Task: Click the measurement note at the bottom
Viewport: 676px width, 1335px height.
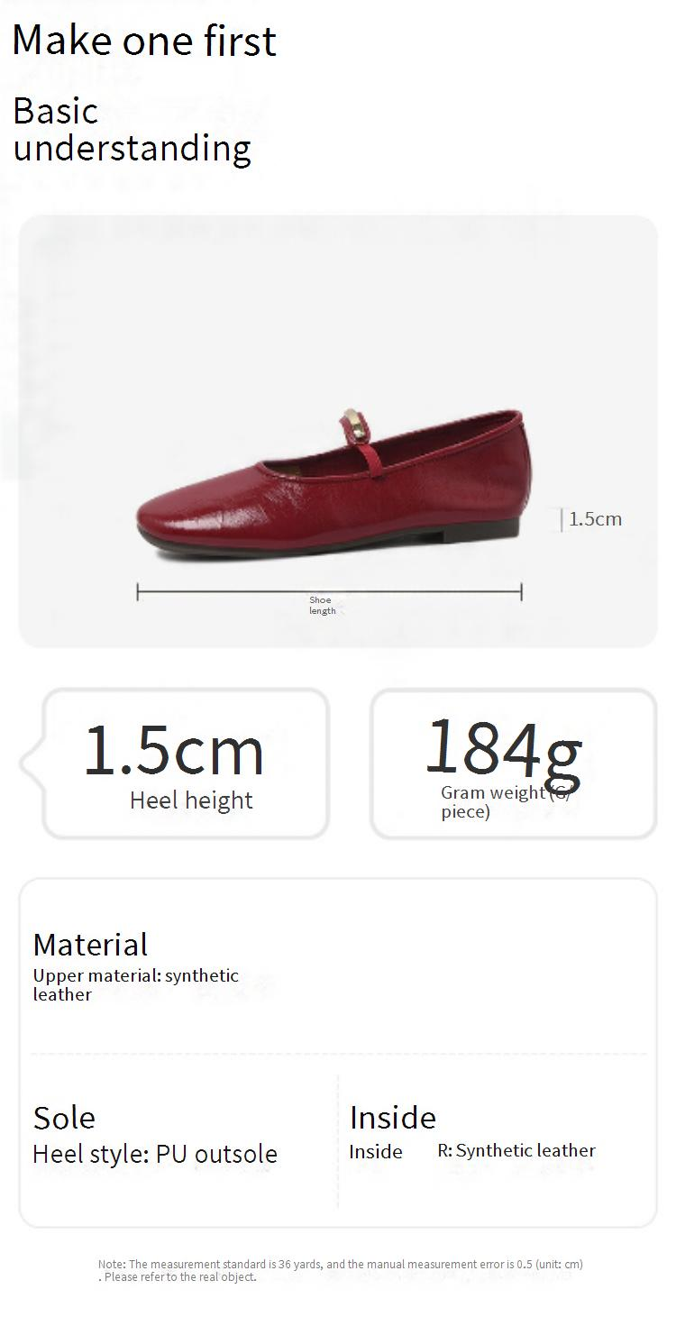Action: [341, 1270]
